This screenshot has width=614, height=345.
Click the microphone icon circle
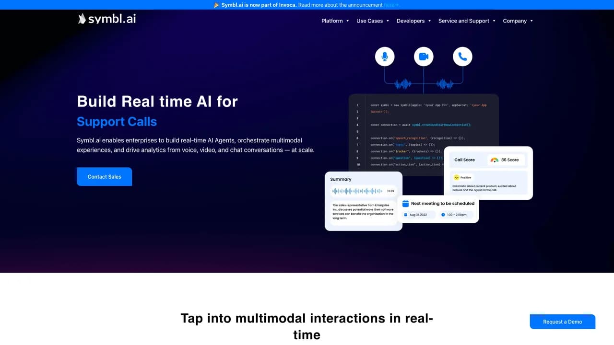click(385, 57)
